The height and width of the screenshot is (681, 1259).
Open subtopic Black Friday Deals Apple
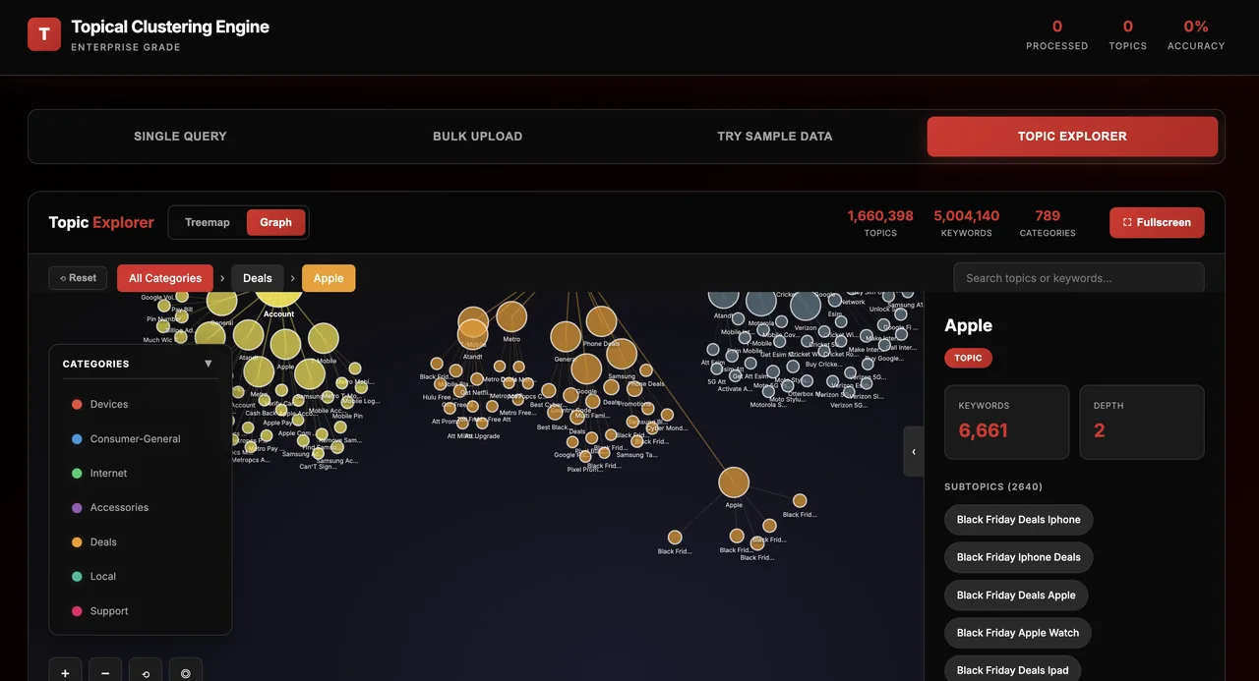point(1016,596)
